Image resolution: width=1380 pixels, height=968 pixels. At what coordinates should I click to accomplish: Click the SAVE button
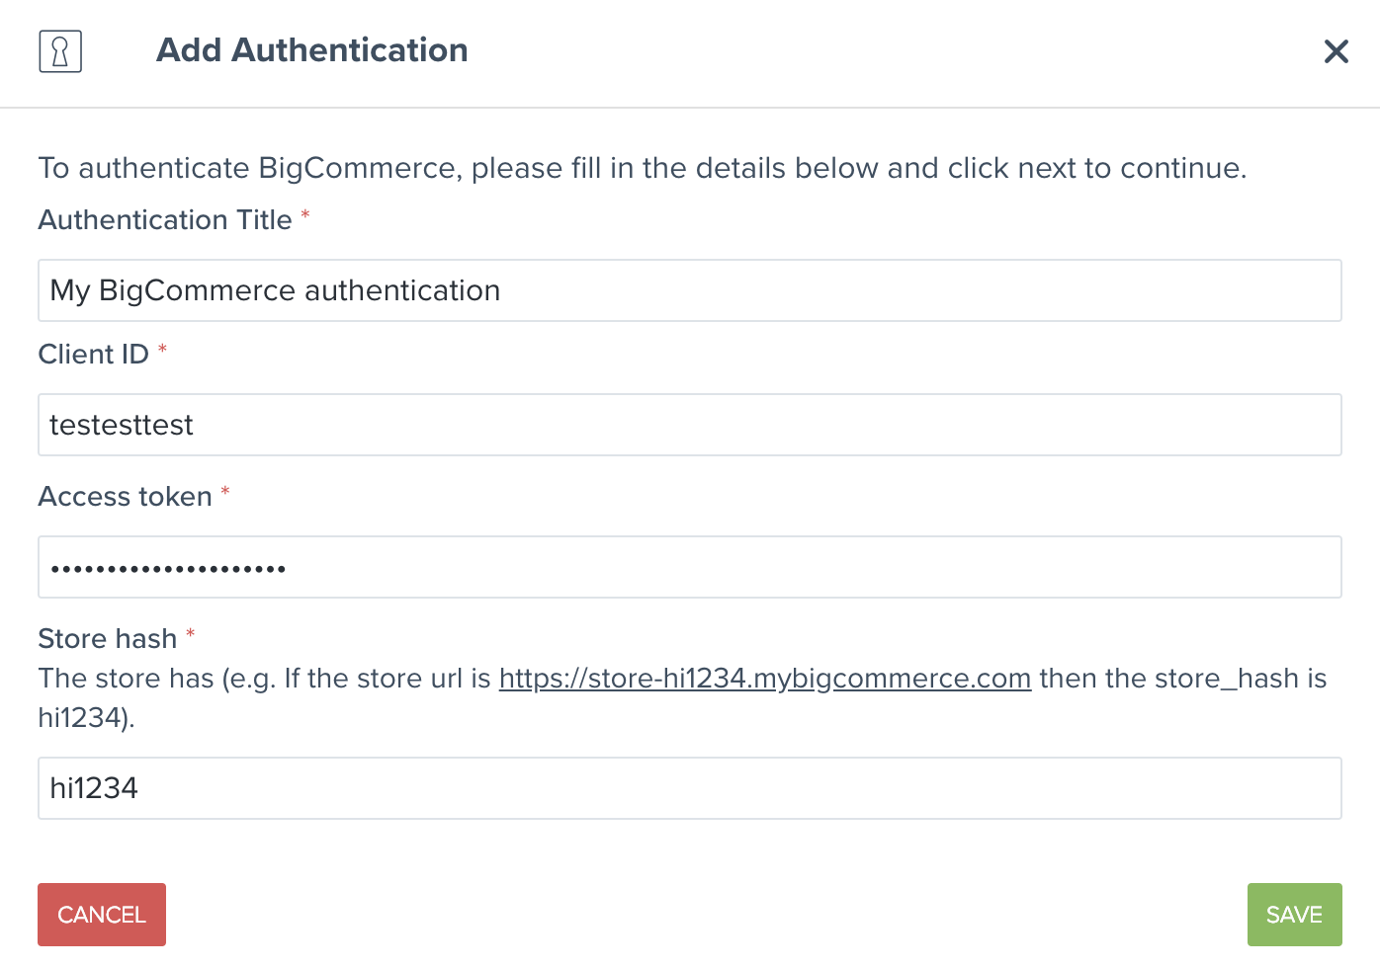point(1294,914)
